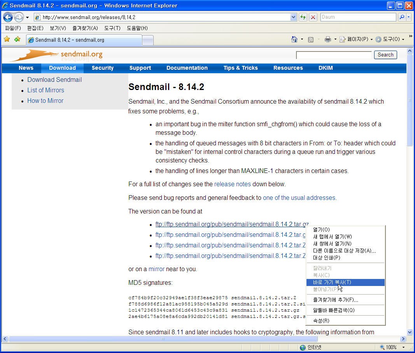Screen dimensions: 415x353
Task: Open the Tips & Tricks navigation tab
Action: point(240,68)
